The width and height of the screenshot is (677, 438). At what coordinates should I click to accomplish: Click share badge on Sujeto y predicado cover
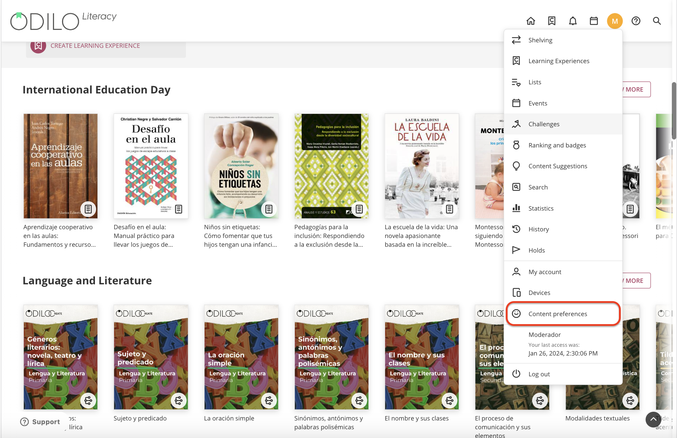pos(179,400)
